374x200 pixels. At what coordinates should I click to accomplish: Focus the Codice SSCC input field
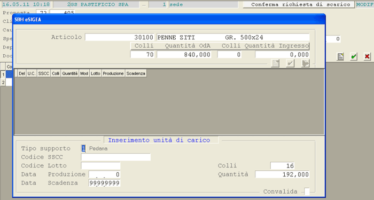(116, 157)
